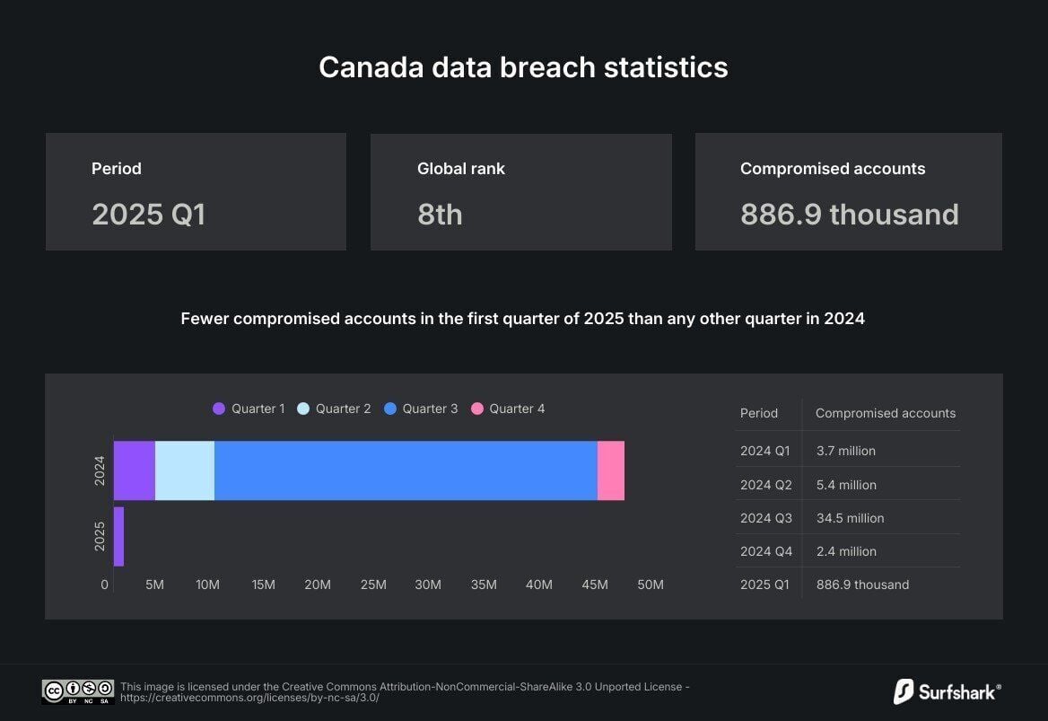Select the 2025 Q1 table row

pyautogui.click(x=847, y=585)
